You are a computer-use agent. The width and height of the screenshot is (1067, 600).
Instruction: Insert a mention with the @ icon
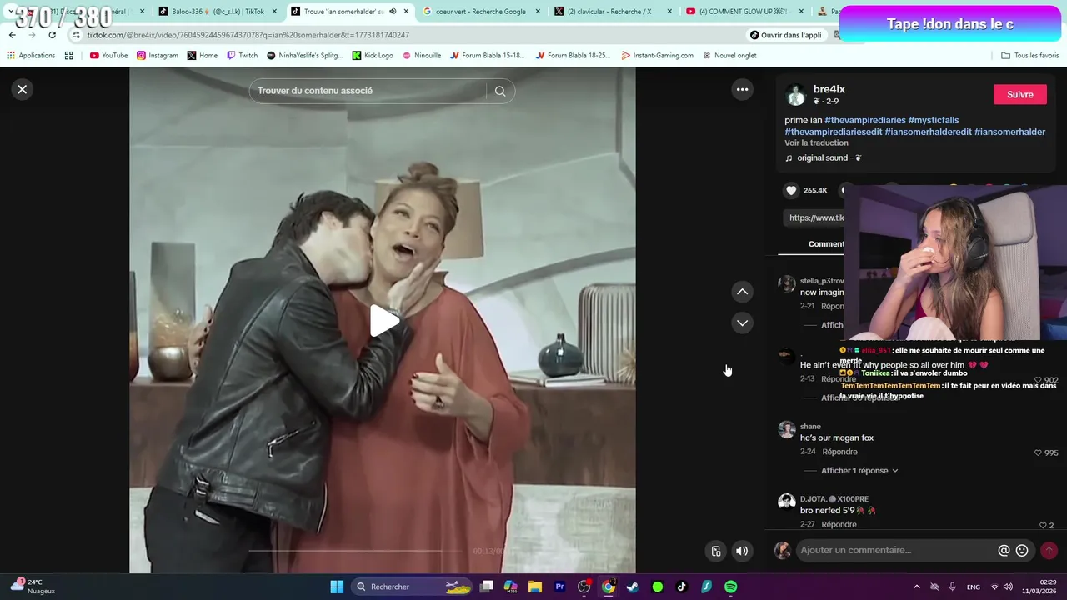(1004, 550)
